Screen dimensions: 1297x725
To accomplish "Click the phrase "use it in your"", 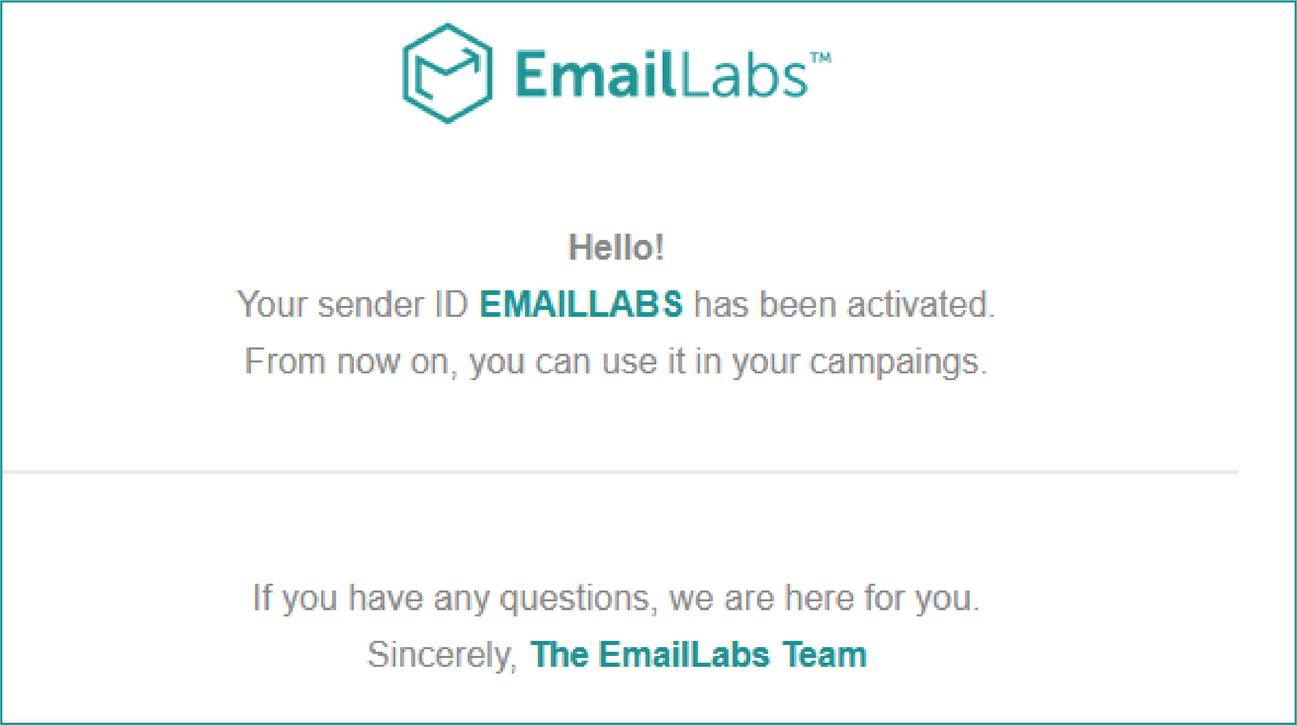I will pos(700,362).
